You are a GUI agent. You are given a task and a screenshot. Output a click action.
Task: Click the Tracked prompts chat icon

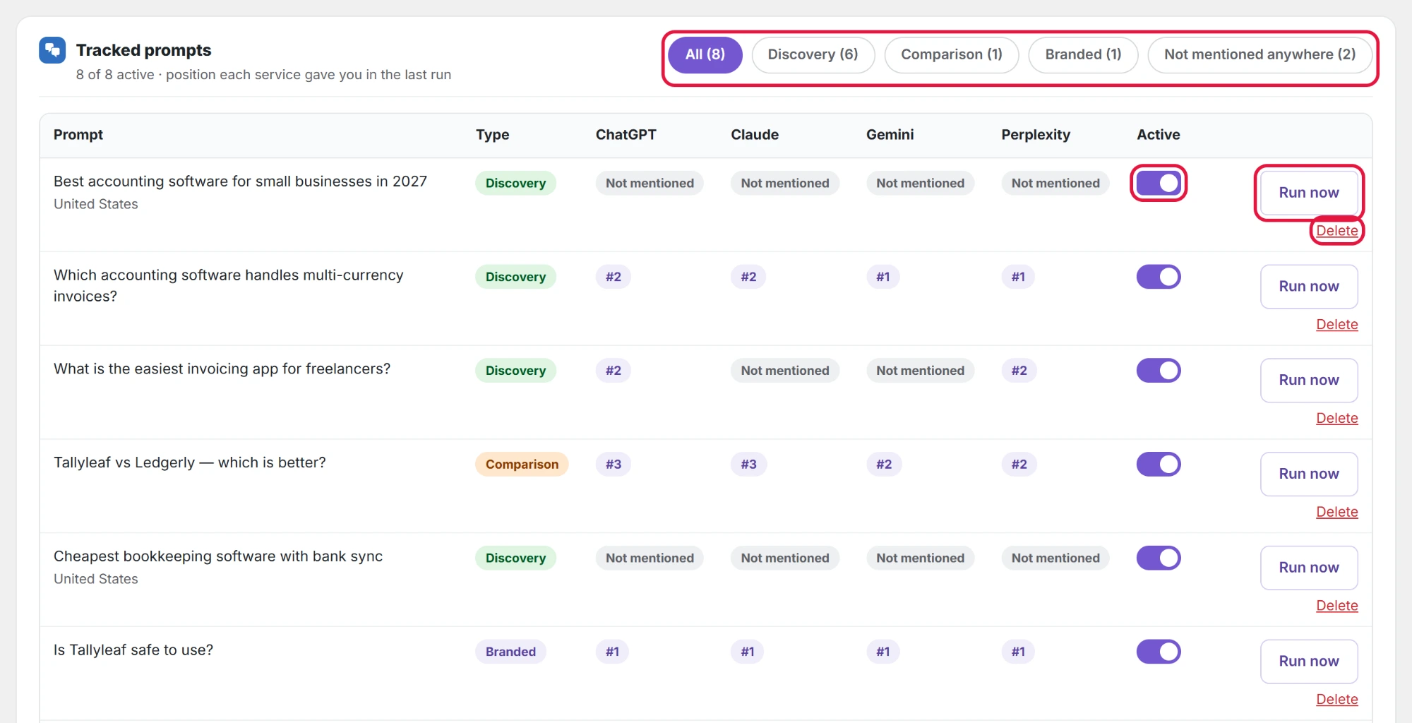[x=52, y=50]
